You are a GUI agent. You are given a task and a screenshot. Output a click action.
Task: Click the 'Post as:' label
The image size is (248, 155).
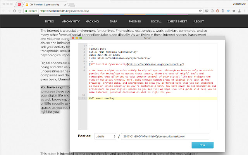pos(84,136)
